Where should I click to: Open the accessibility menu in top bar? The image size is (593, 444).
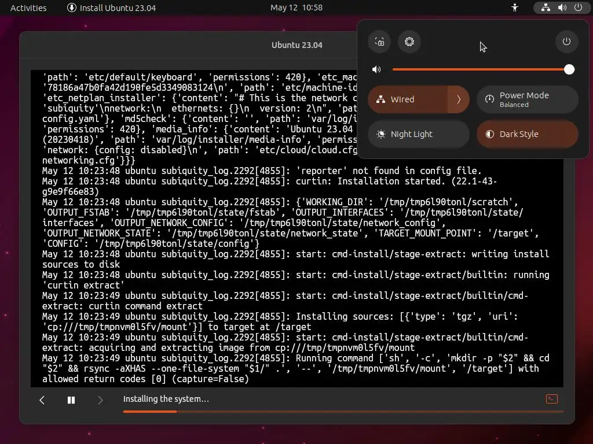(515, 8)
